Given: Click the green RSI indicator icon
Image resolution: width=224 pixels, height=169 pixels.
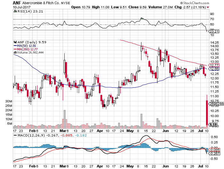Looking at the screenshot, I should (x=15, y=11).
